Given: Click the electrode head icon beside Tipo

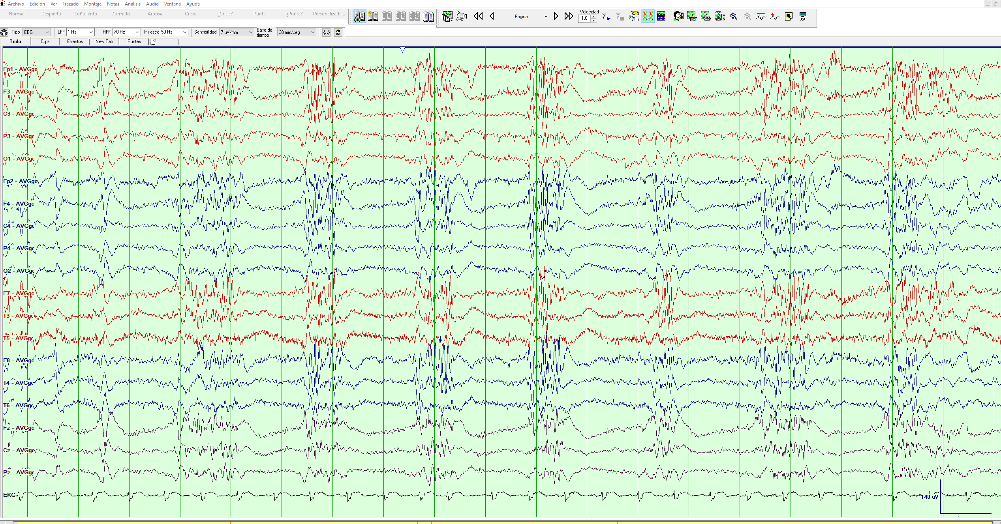Looking at the screenshot, I should [x=4, y=33].
